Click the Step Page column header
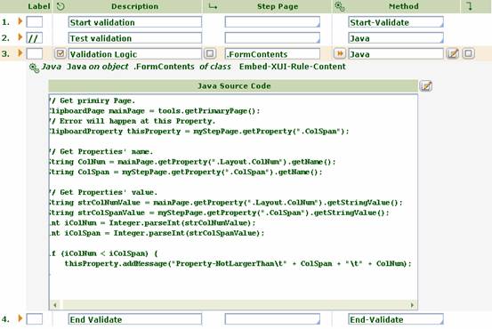The image size is (492, 329). tap(278, 6)
